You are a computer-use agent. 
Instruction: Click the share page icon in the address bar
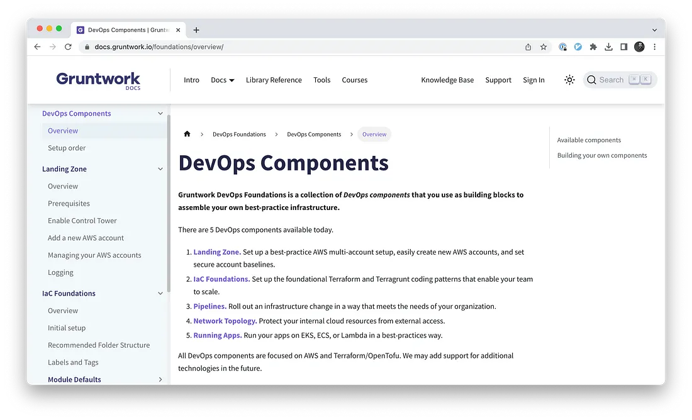(528, 47)
